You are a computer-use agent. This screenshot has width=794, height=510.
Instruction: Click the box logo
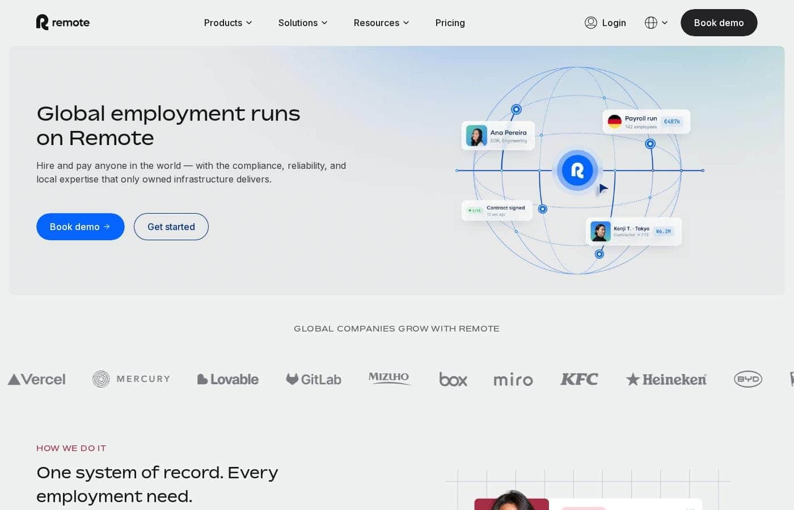[x=453, y=379]
